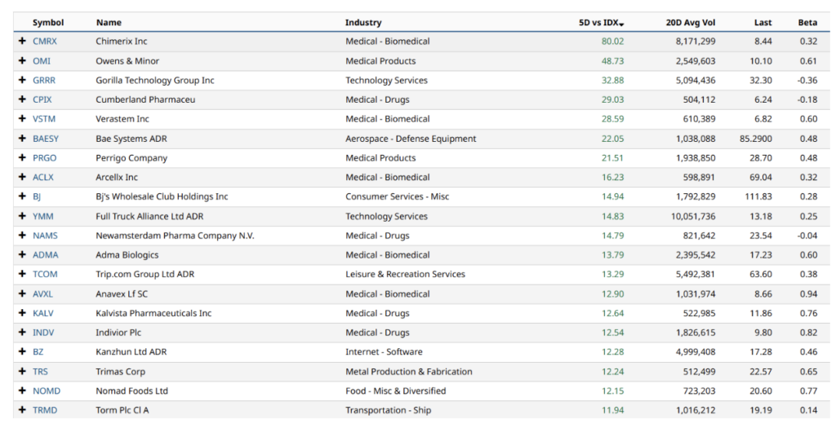Select the name Chimerix Inc

[x=122, y=41]
